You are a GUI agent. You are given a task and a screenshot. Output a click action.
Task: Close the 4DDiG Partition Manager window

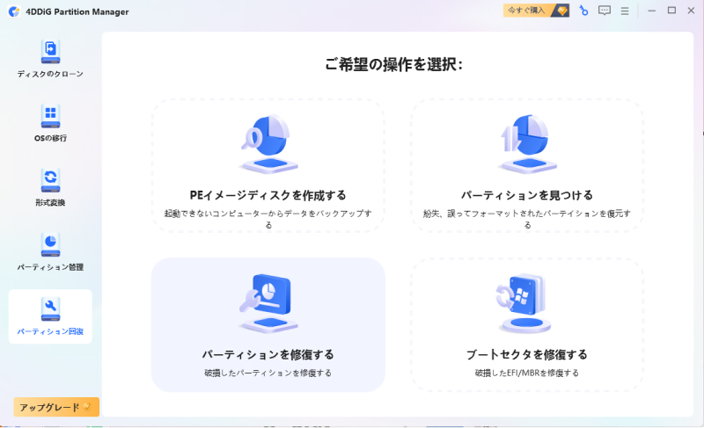tap(692, 11)
